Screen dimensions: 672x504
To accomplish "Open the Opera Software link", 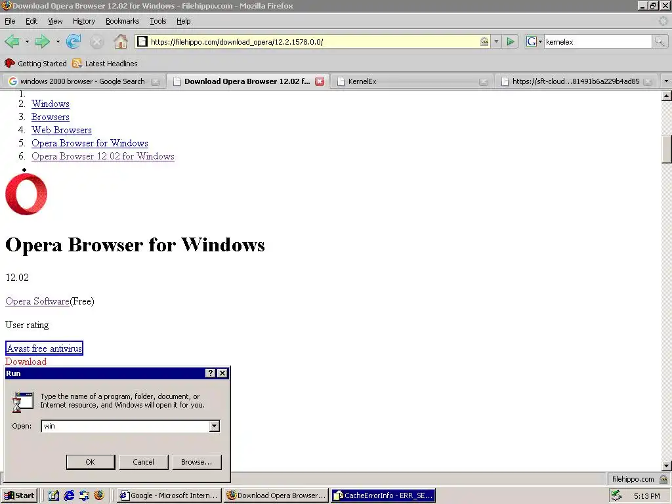I will (x=37, y=301).
